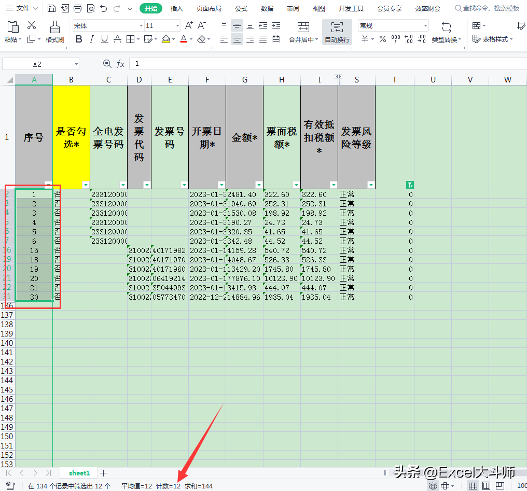Open the 文件 menu button

(x=22, y=8)
